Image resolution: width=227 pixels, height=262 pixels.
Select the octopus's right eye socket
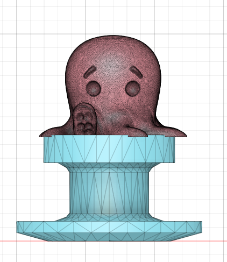[133, 89]
